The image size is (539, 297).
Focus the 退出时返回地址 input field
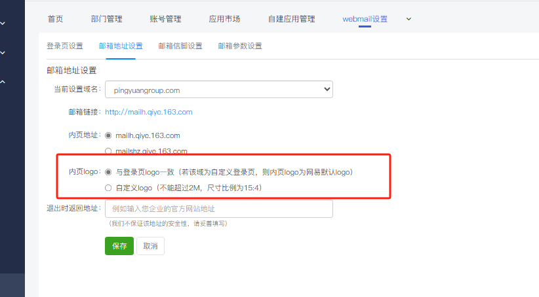point(219,209)
